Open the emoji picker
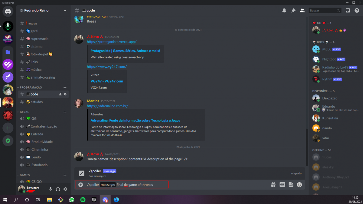Screen dimensions: 363x204 click(x=299, y=184)
